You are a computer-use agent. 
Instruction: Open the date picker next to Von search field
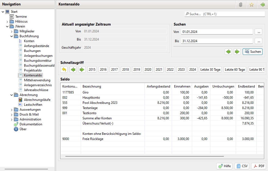(x=258, y=32)
